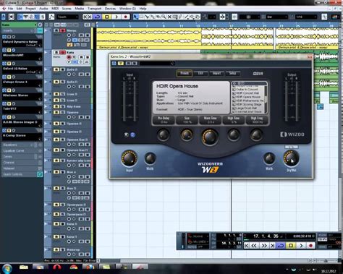343x274 pixels.
Task: Select the Range Selection tool
Action: [x=141, y=17]
